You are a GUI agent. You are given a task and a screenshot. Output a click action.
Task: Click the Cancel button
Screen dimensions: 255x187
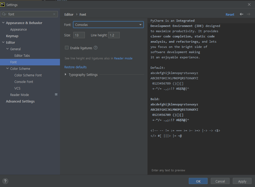pyautogui.click(x=220, y=181)
